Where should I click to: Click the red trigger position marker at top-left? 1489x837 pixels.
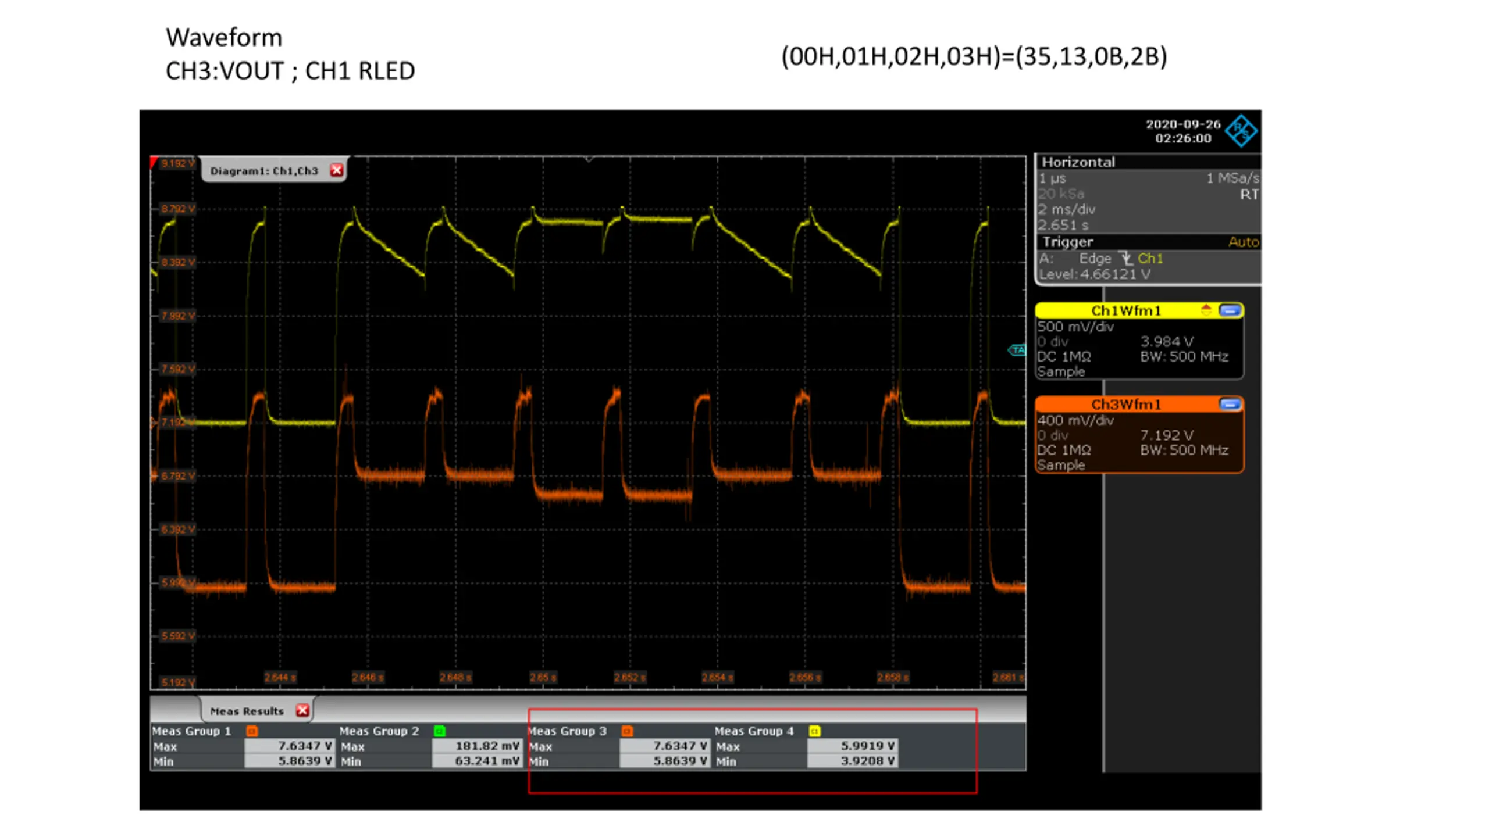[x=154, y=162]
